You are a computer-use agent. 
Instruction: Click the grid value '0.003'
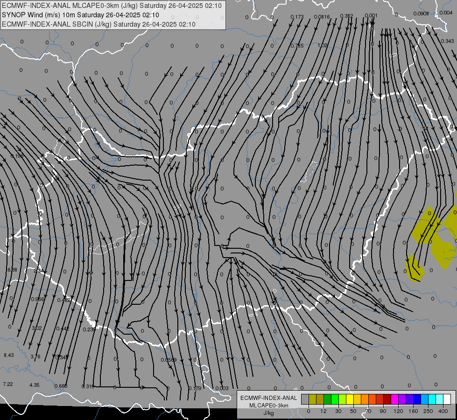[222, 388]
